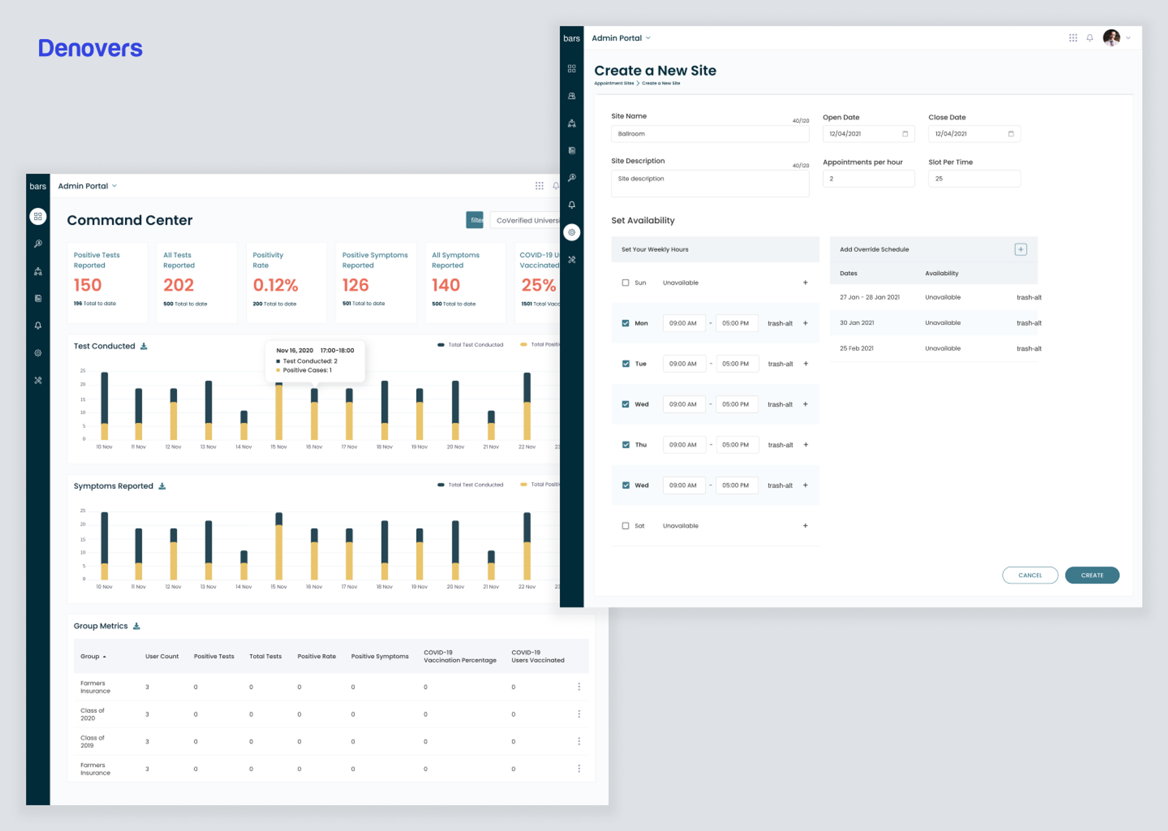Click the CANCEL button

1029,575
